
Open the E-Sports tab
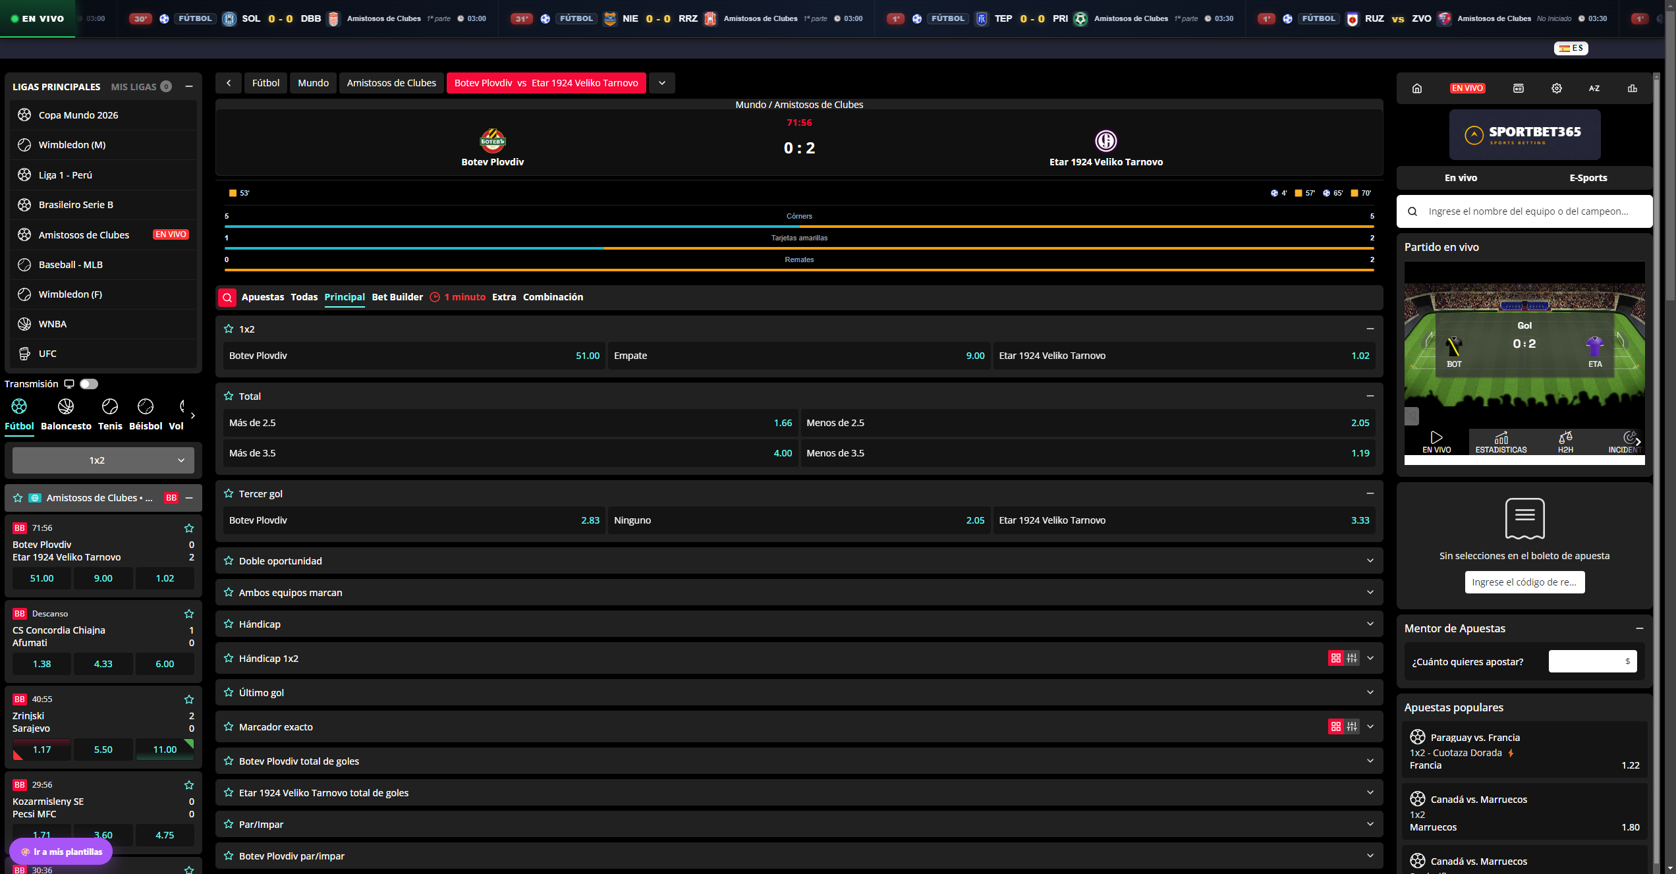(1588, 178)
